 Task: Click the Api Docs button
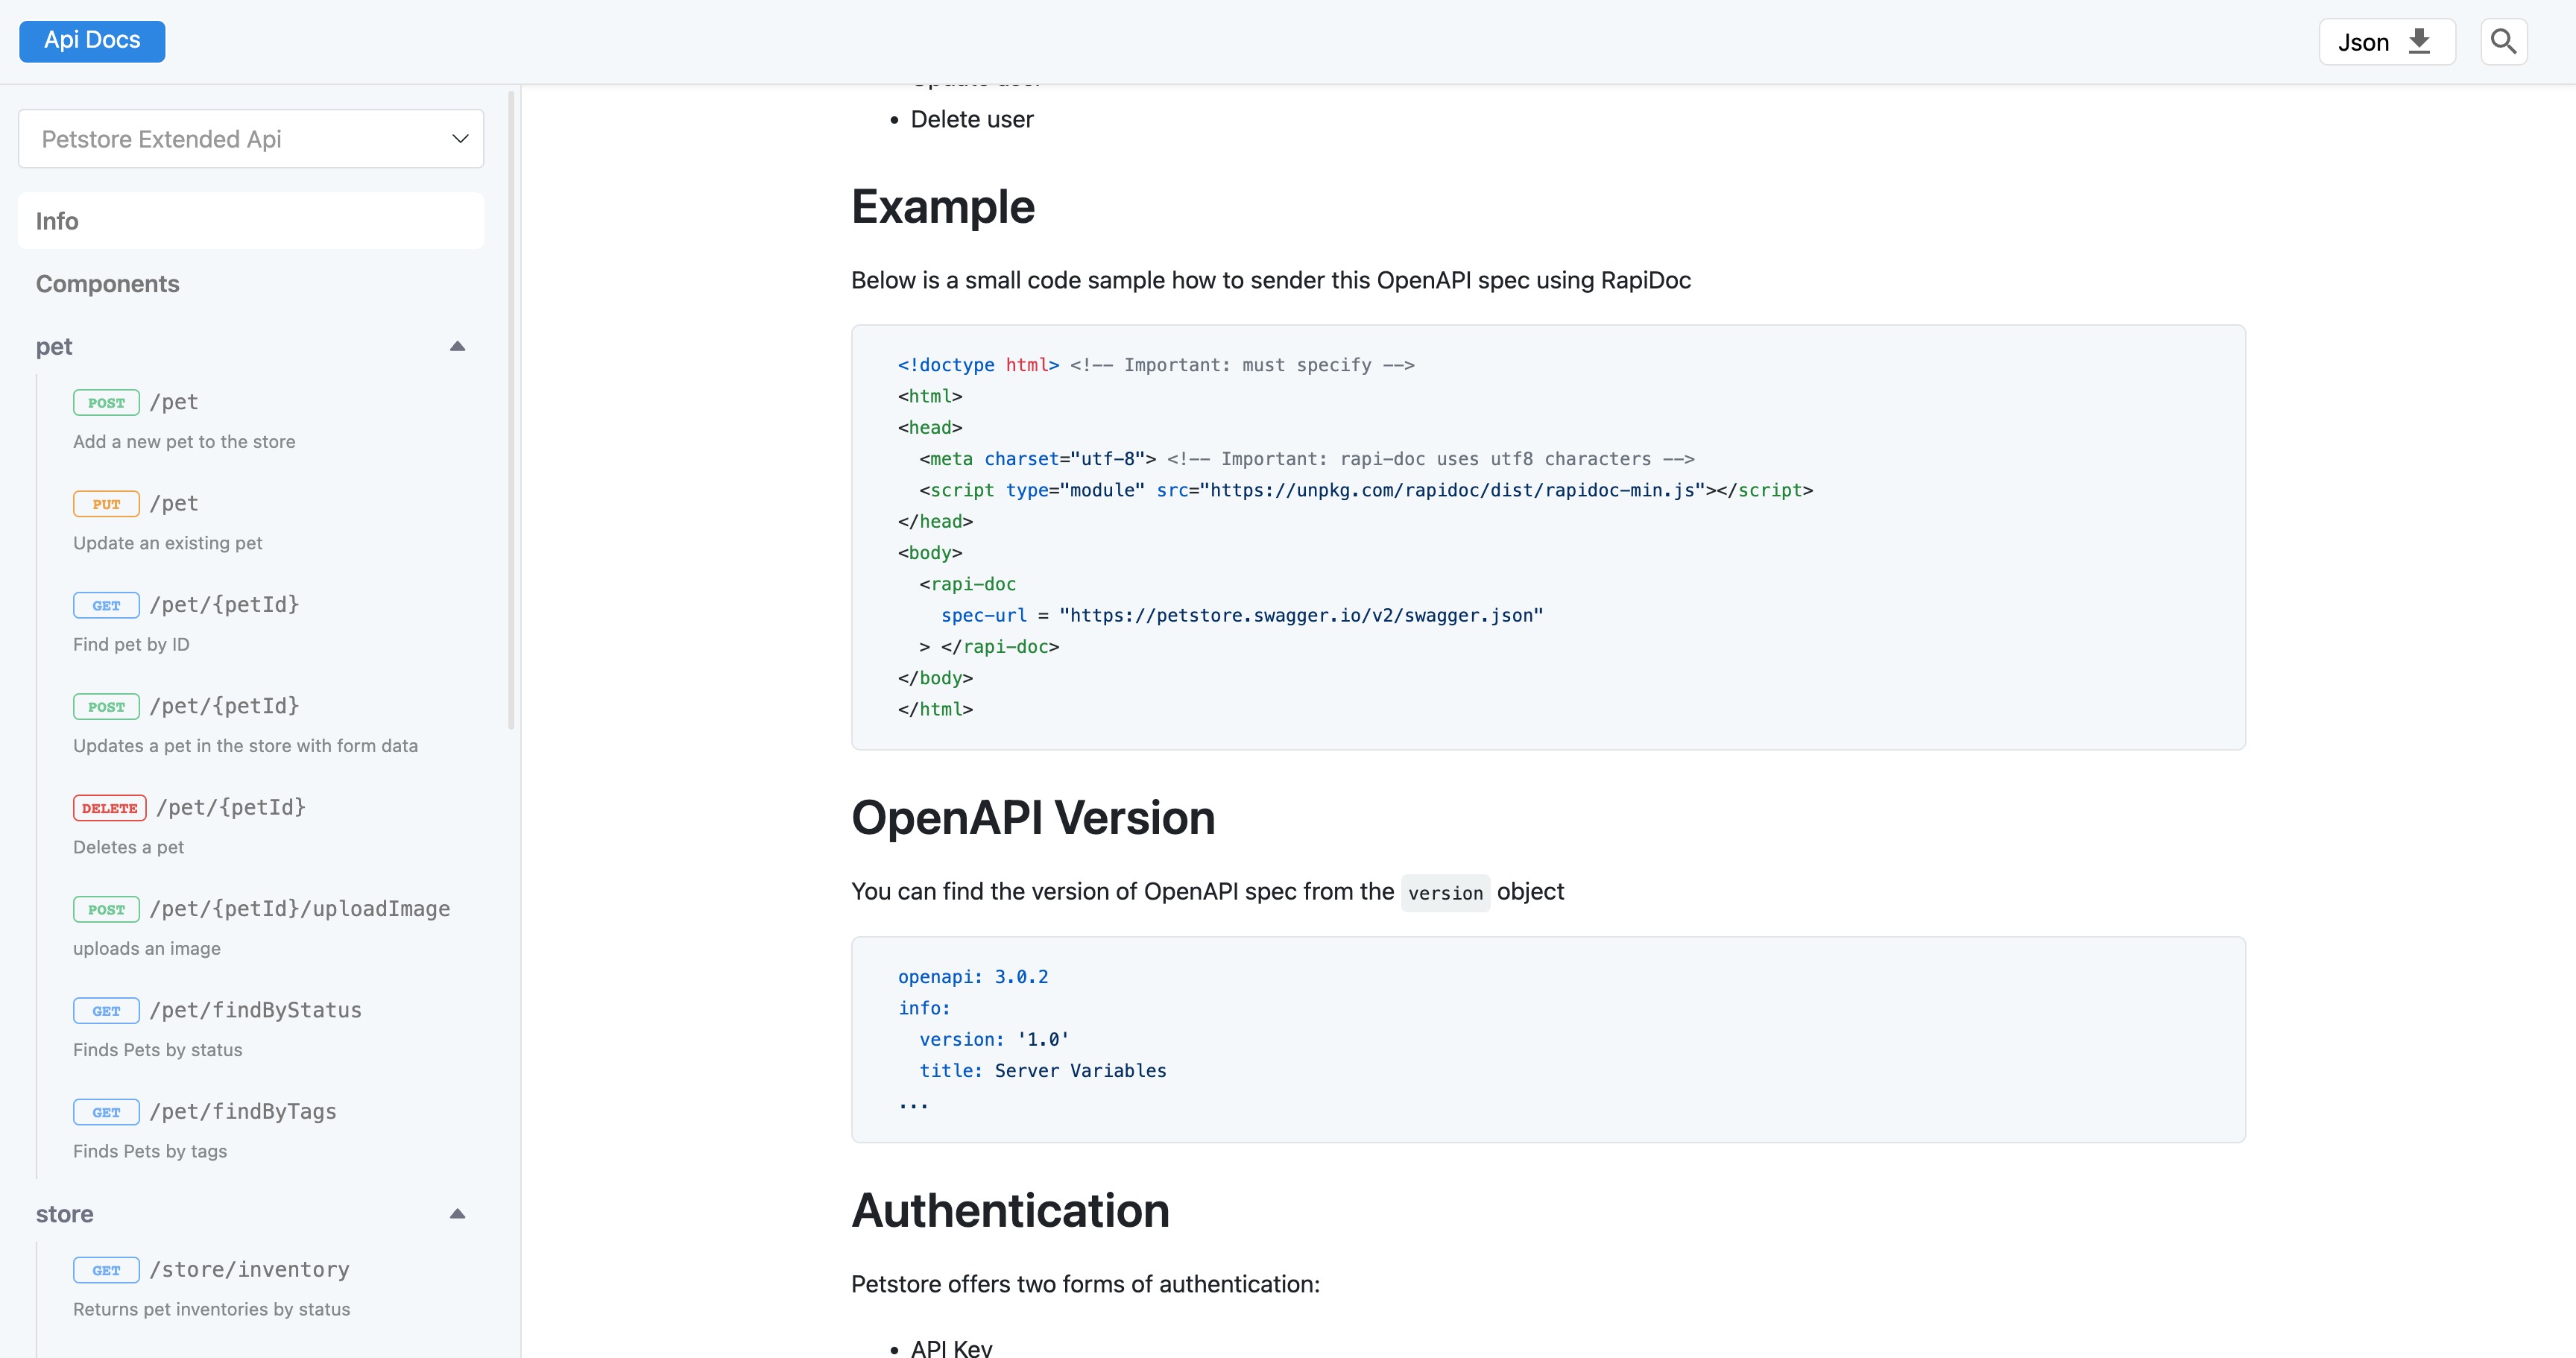coord(92,41)
